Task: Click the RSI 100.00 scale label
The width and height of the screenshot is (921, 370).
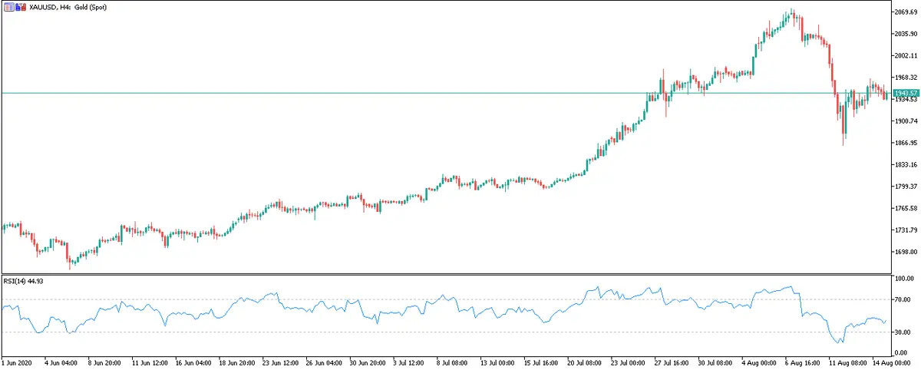Action: point(903,278)
